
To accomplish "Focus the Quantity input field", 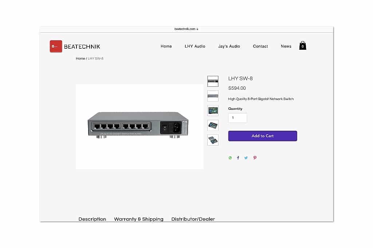I will (x=237, y=118).
